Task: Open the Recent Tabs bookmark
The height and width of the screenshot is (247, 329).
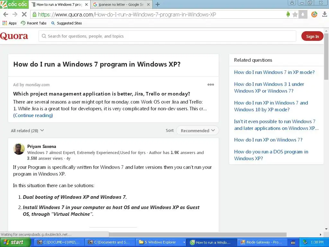Action: pyautogui.click(x=33, y=23)
